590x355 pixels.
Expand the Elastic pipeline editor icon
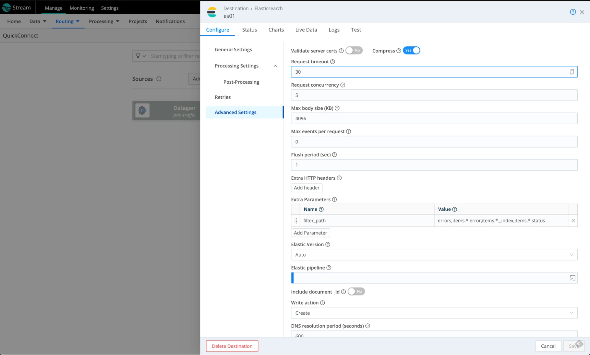[x=572, y=278]
